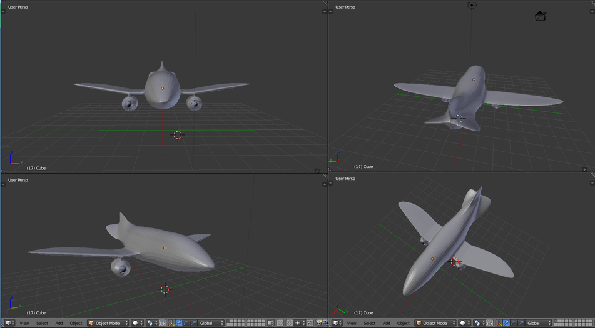Open editor type selector in right bottom header
595x328 pixels.
point(337,323)
